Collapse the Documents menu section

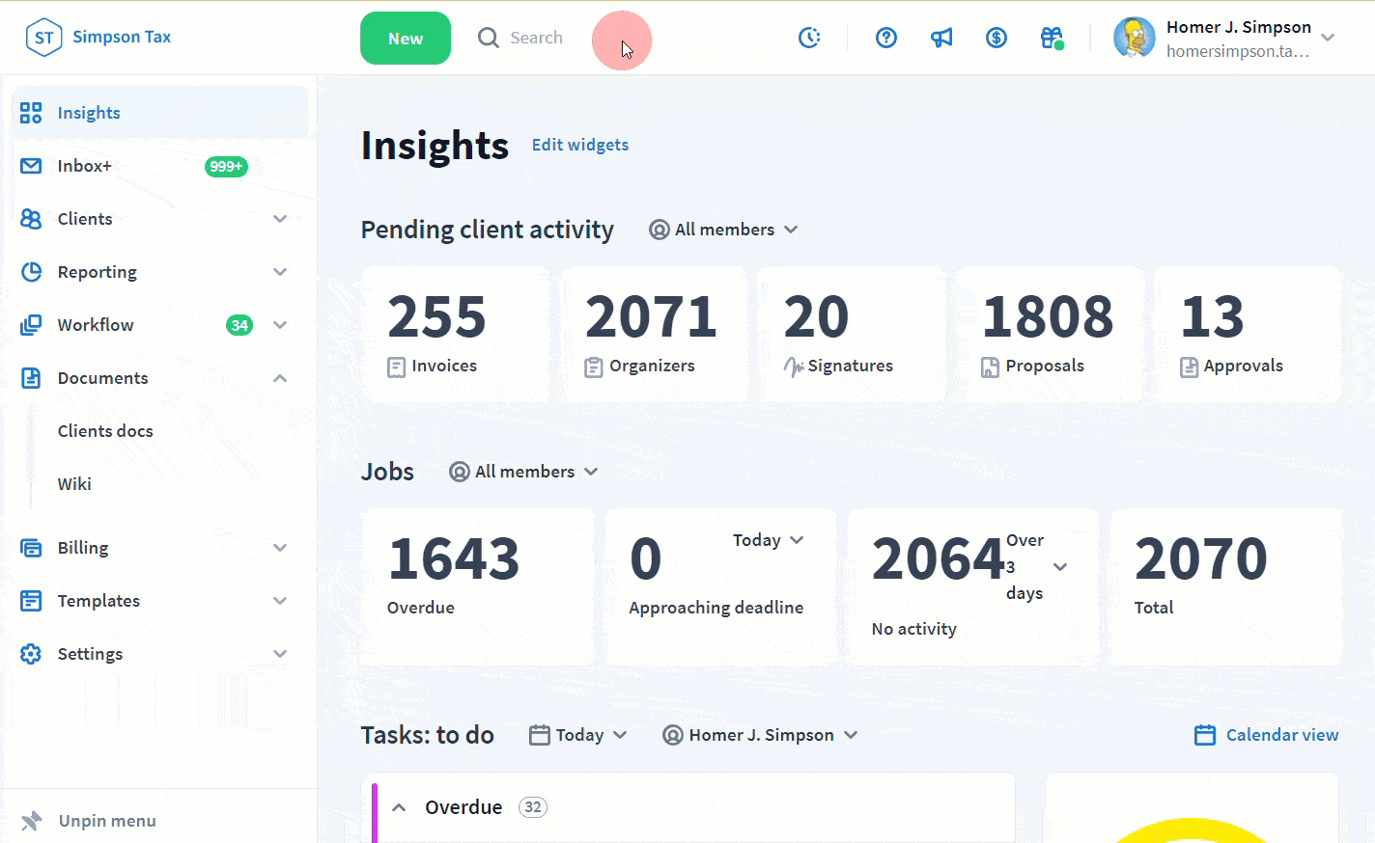click(280, 378)
